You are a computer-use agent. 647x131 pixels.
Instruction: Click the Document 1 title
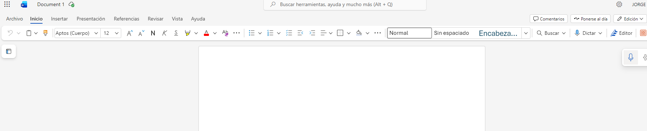51,4
